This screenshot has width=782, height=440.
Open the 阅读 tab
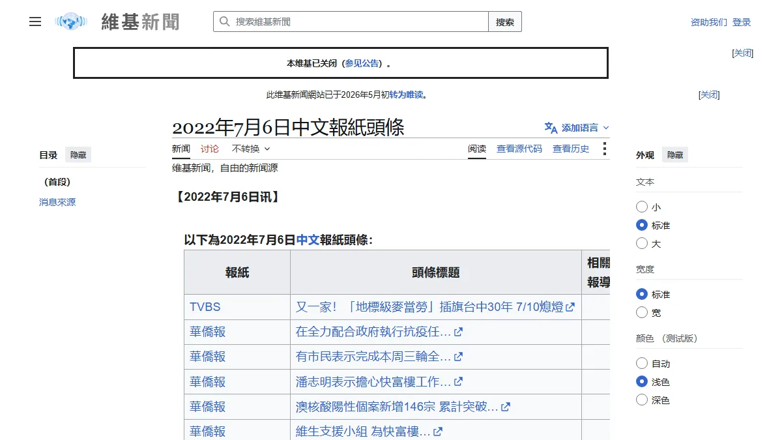(x=477, y=149)
